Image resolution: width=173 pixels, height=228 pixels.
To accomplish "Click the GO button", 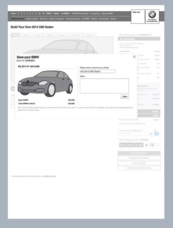I will coord(157,134).
